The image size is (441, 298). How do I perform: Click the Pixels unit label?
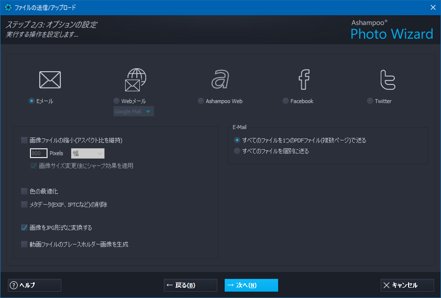56,153
